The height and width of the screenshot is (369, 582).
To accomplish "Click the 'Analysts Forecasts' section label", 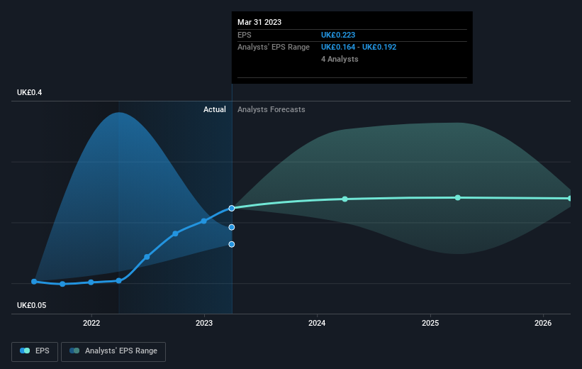I will pyautogui.click(x=272, y=109).
